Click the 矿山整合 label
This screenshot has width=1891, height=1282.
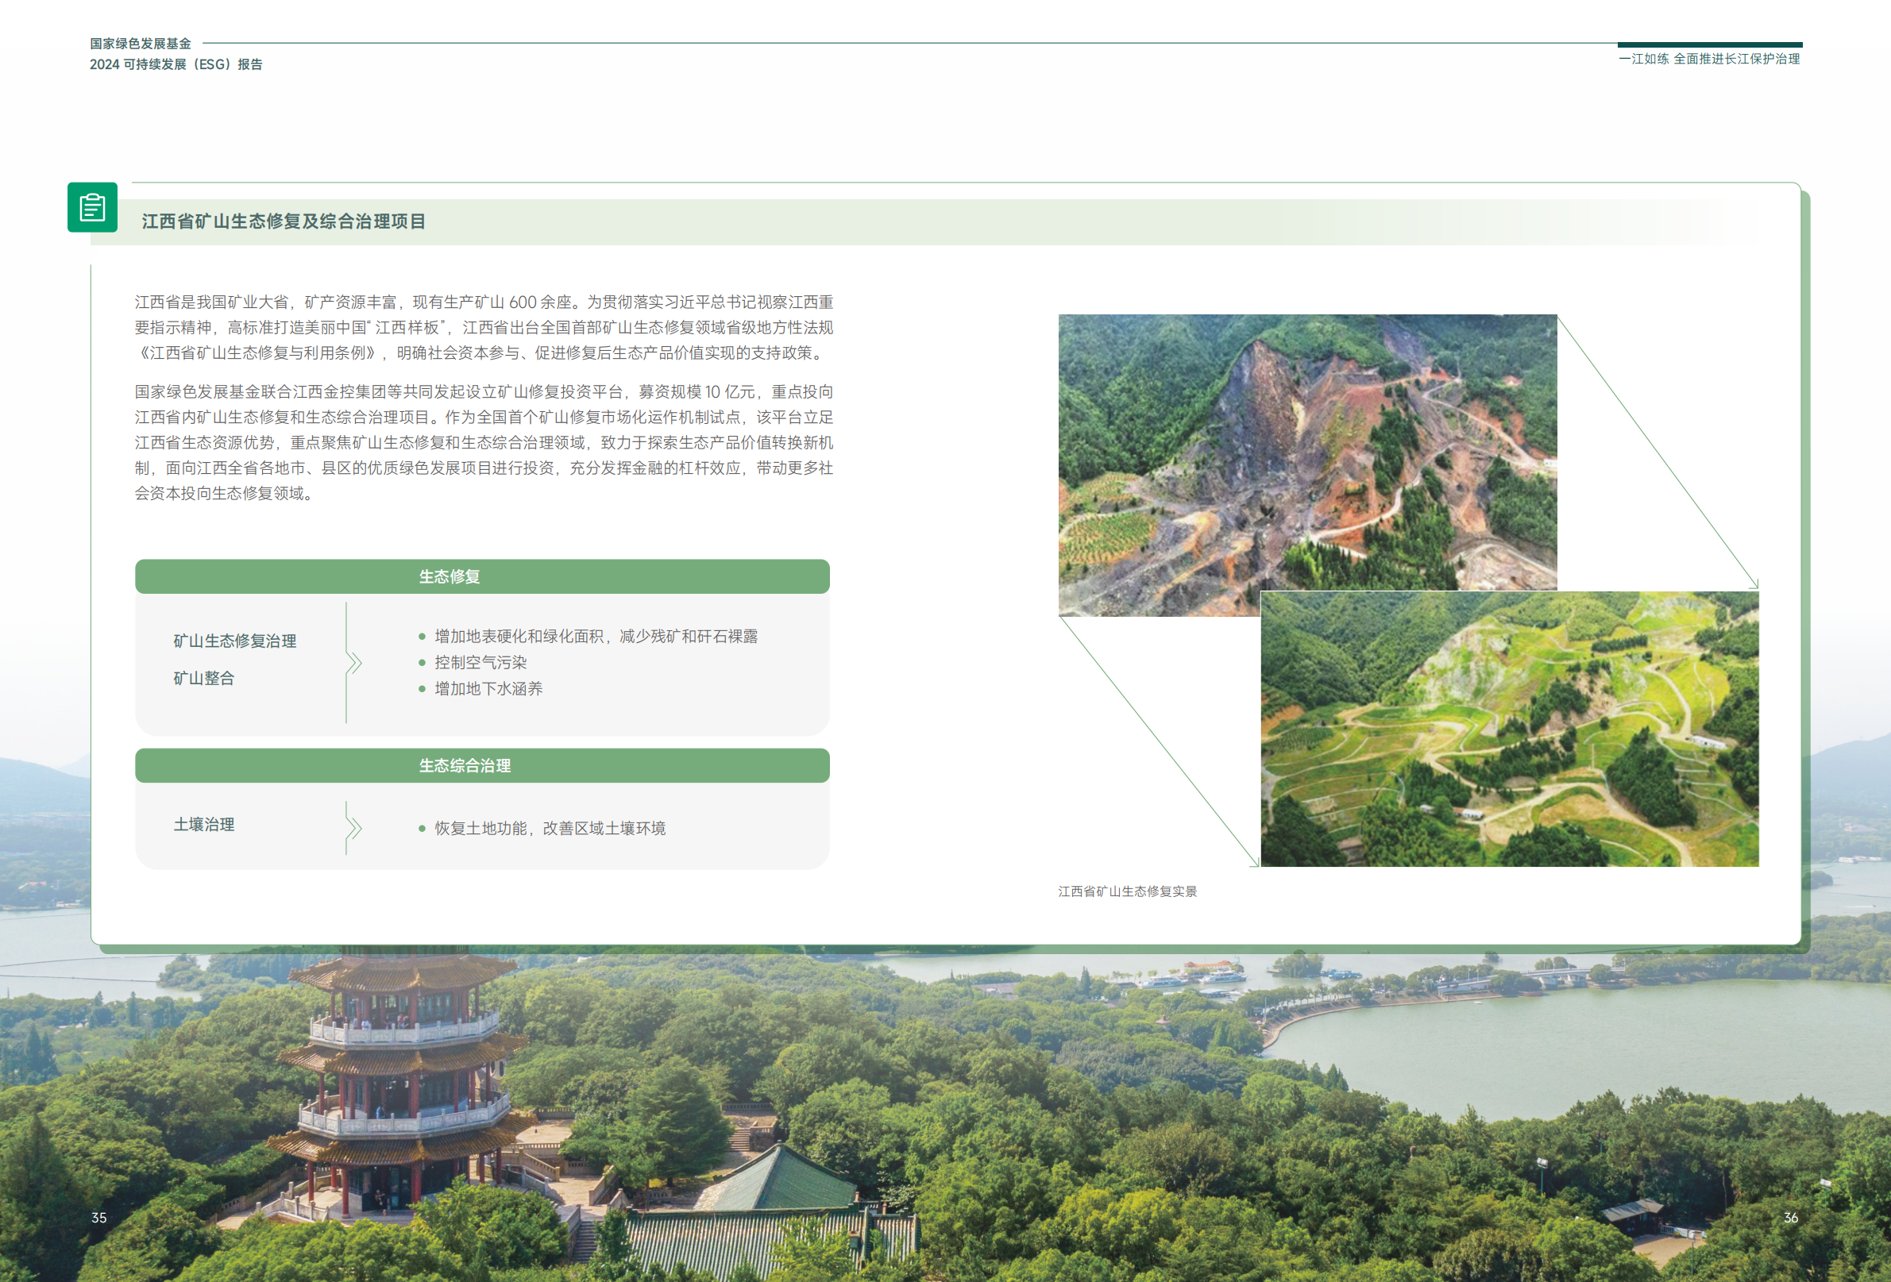[x=203, y=679]
